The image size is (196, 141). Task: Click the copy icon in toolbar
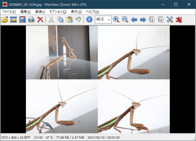[x=60, y=20]
